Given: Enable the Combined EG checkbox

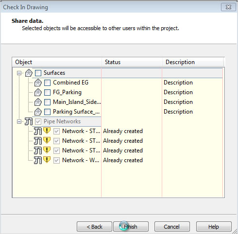Looking at the screenshot, I should point(47,83).
